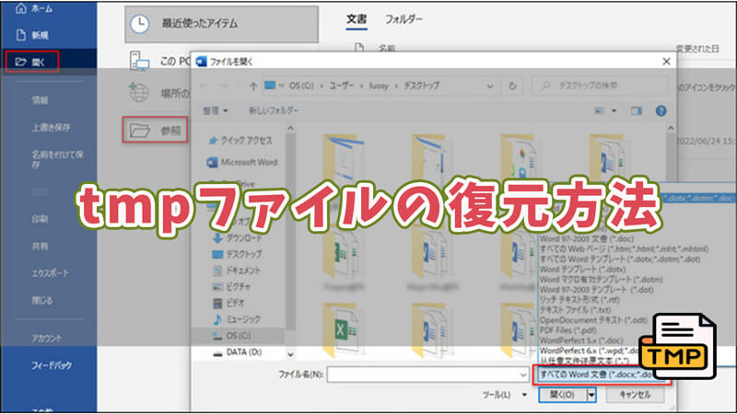
Task: Select ダウンロード in navigation pane
Action: [x=238, y=238]
